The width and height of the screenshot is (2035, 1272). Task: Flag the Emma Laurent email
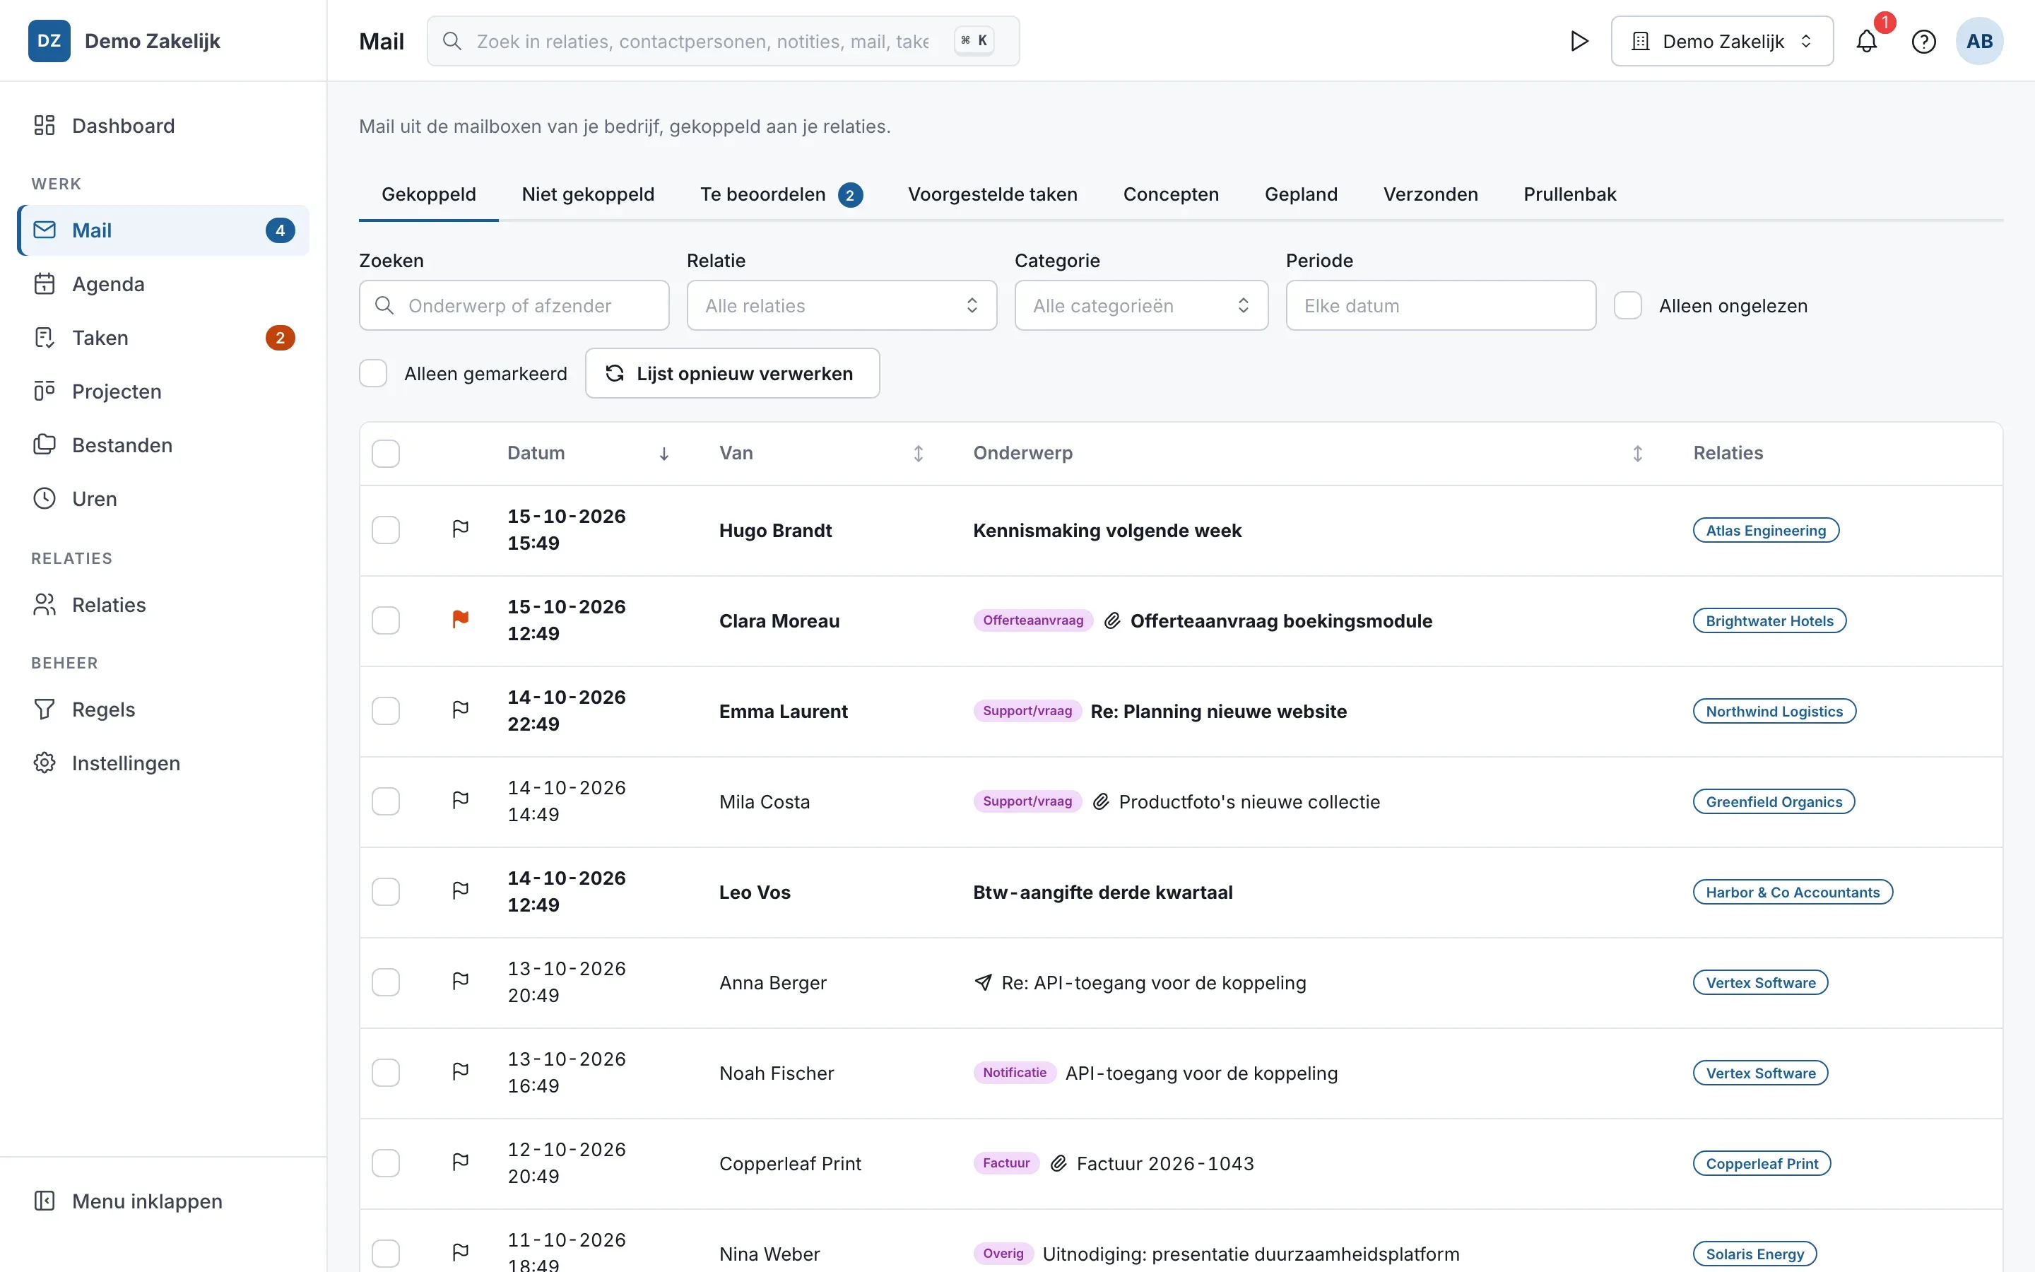(x=461, y=710)
